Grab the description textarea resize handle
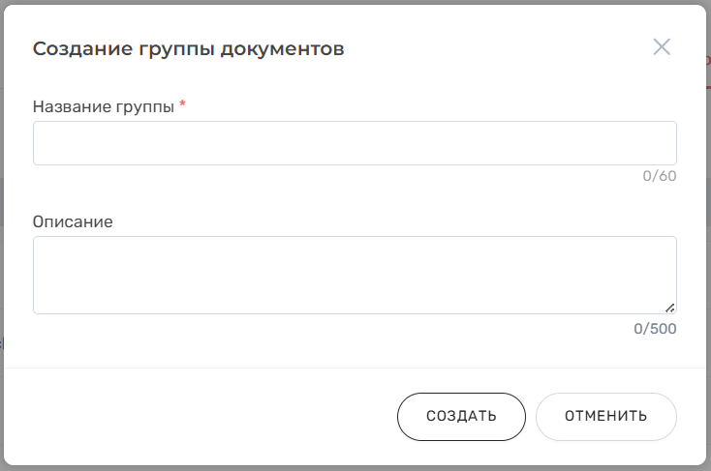This screenshot has height=471, width=711. click(670, 308)
